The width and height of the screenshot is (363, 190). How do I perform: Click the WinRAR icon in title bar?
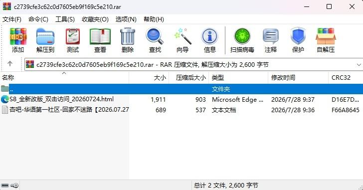point(7,6)
